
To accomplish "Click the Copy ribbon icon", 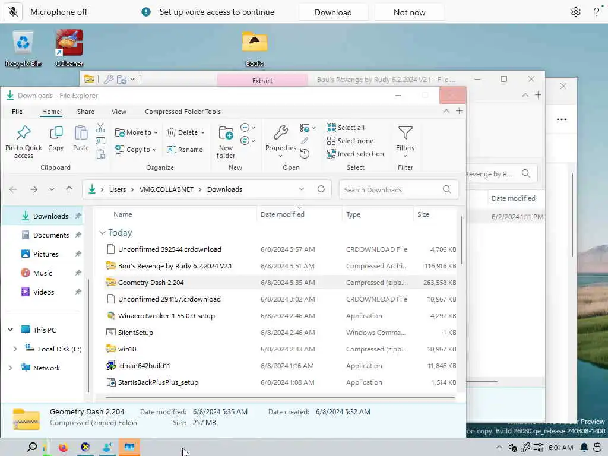I will (56, 133).
